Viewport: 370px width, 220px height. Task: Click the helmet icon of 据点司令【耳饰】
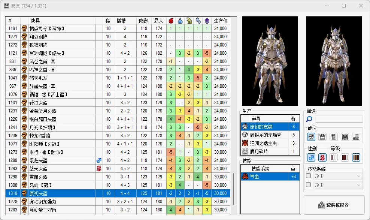(24, 28)
